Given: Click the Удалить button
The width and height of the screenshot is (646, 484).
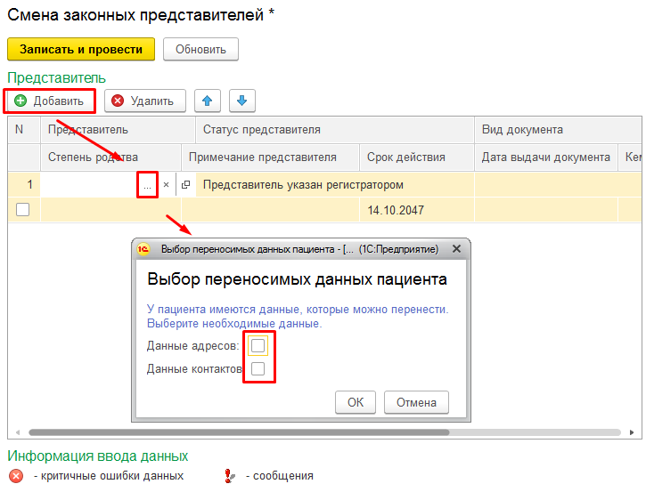Looking at the screenshot, I should pos(144,101).
